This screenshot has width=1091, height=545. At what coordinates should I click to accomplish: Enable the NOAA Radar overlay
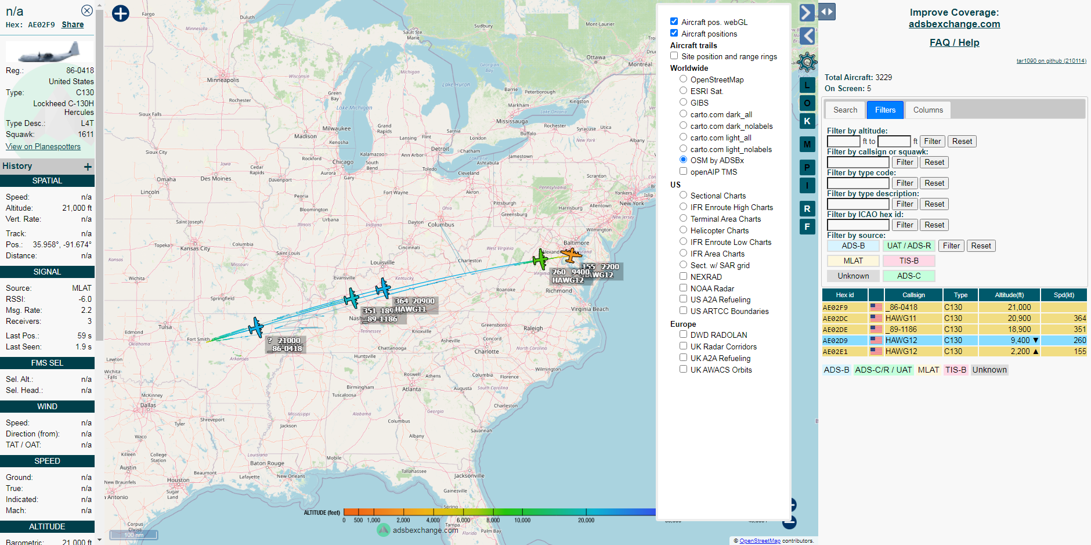click(x=683, y=288)
